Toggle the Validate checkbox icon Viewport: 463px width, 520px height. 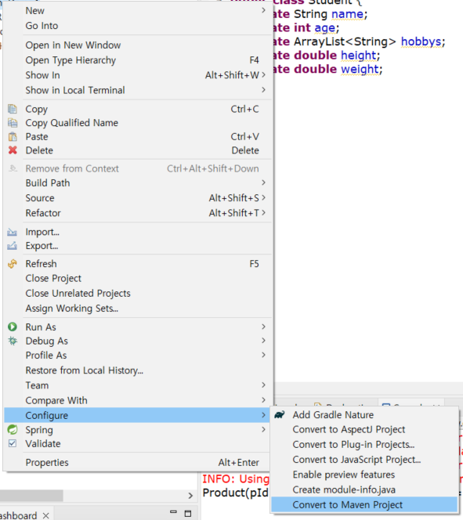point(13,443)
